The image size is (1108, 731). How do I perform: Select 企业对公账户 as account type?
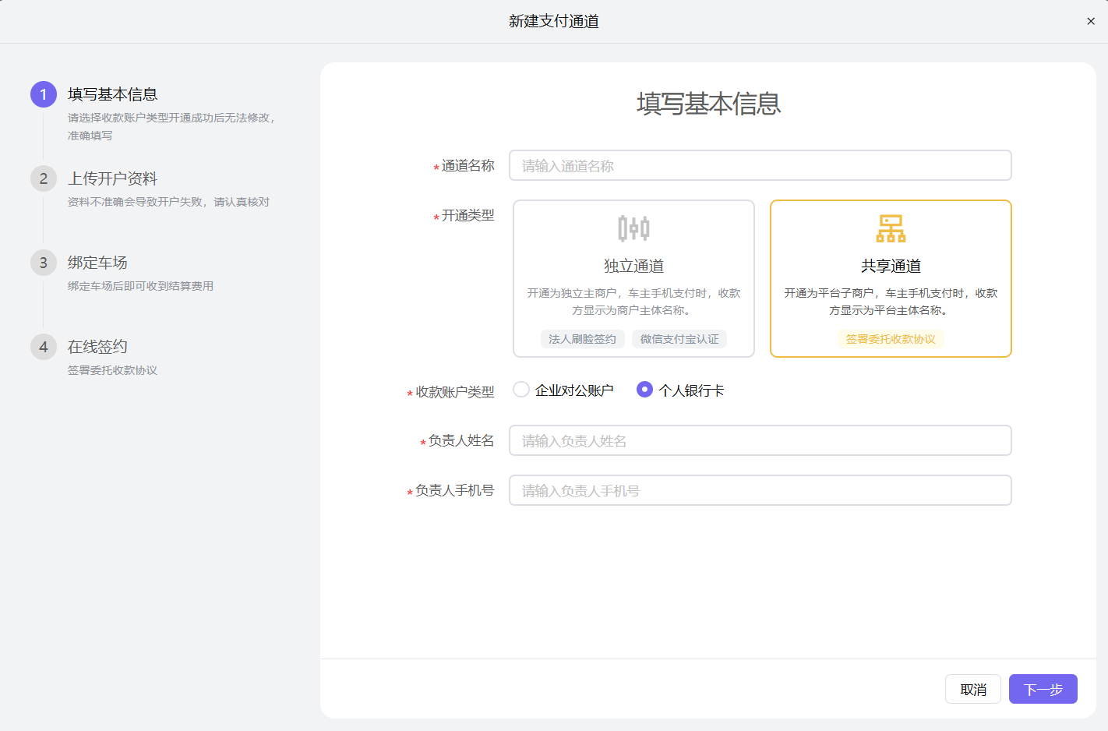(520, 389)
